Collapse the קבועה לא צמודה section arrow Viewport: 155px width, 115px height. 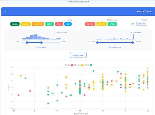pyautogui.click(x=6, y=12)
